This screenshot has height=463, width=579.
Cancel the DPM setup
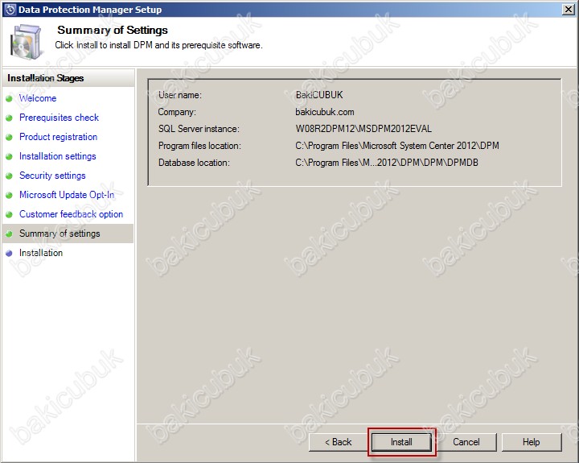466,442
